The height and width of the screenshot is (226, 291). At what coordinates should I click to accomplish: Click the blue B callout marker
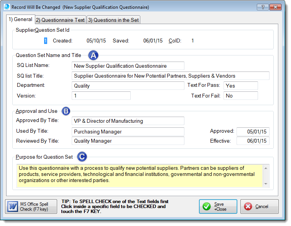coord(66,111)
